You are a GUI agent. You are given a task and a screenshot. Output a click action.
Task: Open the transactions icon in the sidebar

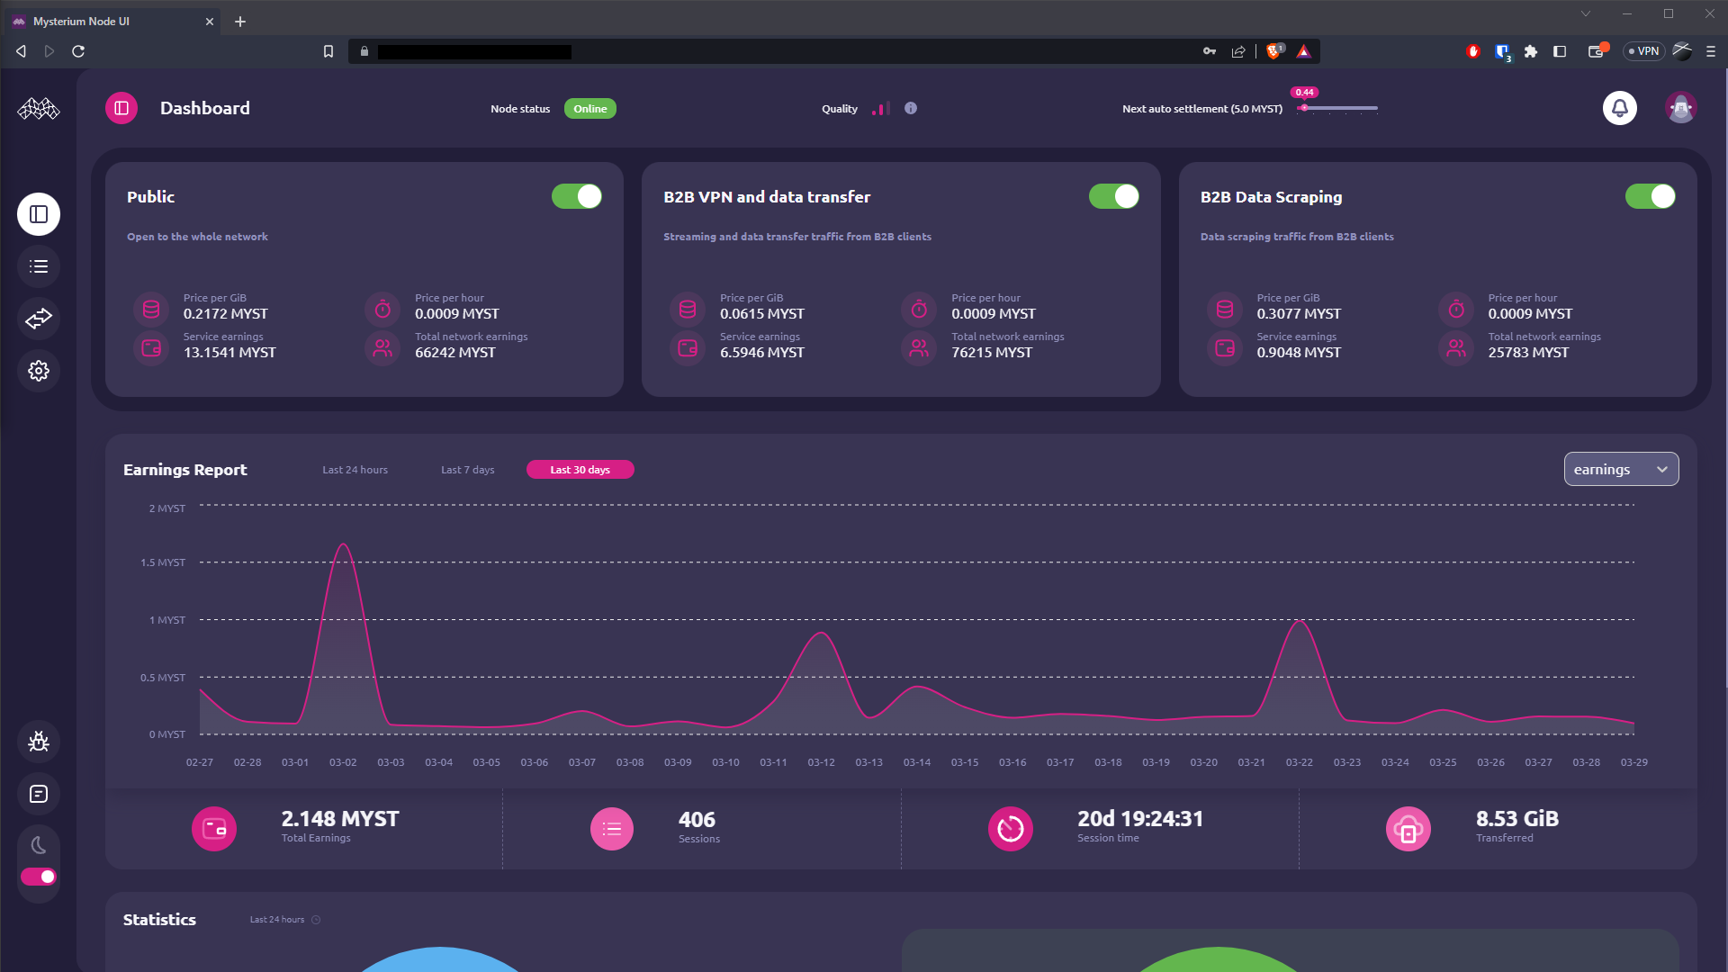(38, 318)
